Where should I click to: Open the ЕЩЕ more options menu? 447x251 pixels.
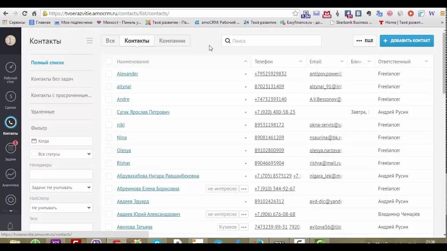(365, 41)
